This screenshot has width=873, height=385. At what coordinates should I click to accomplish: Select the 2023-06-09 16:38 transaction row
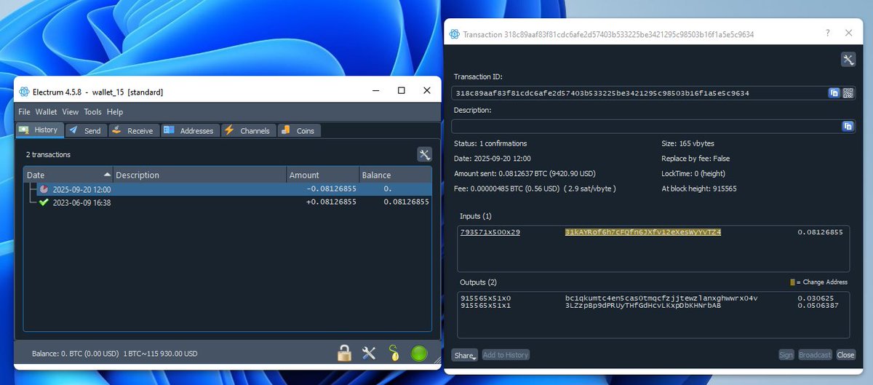[228, 202]
